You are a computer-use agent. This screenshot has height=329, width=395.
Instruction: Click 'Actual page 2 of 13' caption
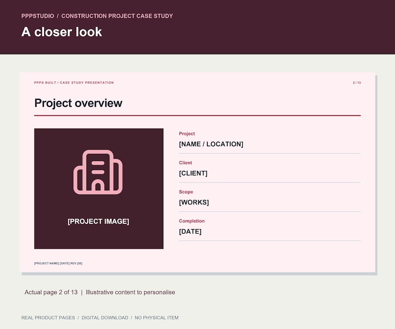(51, 292)
